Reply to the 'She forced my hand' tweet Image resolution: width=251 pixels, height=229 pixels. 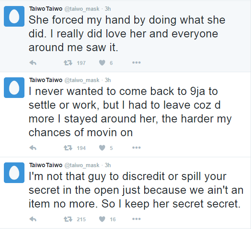tap(33, 63)
